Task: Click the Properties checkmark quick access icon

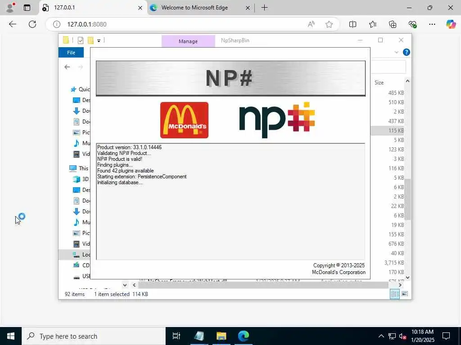Action: coord(80,40)
